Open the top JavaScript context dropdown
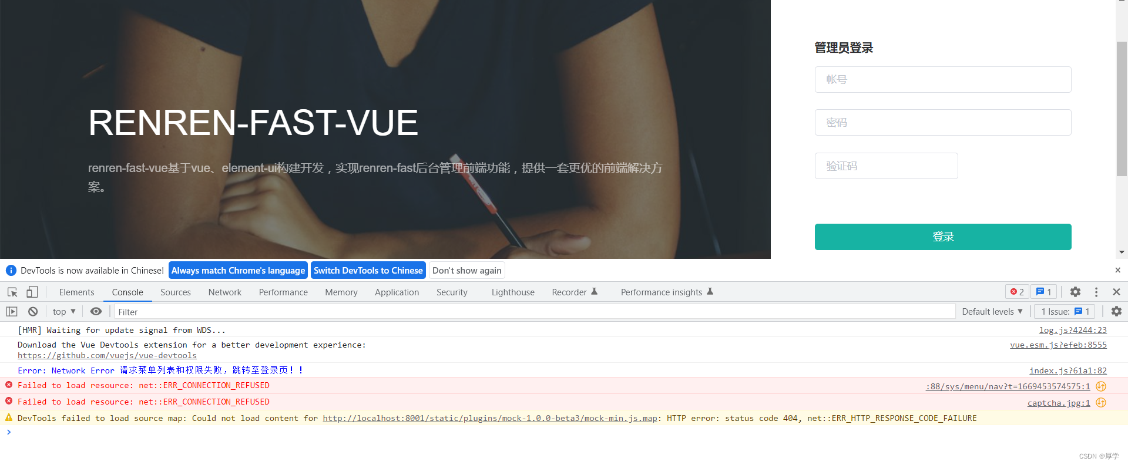Screen dimensions: 1128x465 pos(64,312)
